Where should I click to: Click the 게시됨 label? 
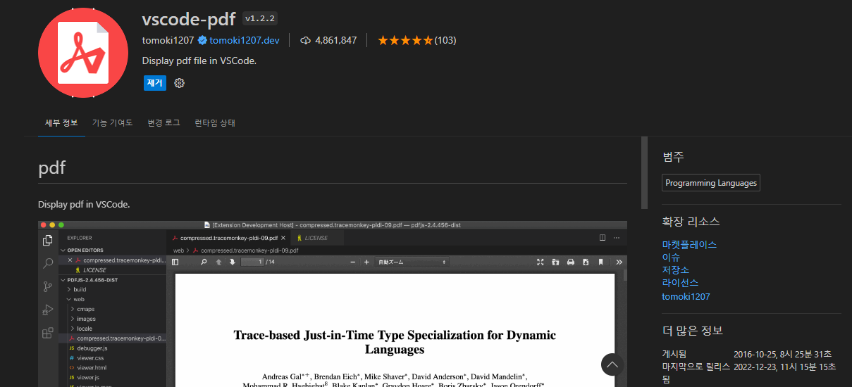coord(674,354)
